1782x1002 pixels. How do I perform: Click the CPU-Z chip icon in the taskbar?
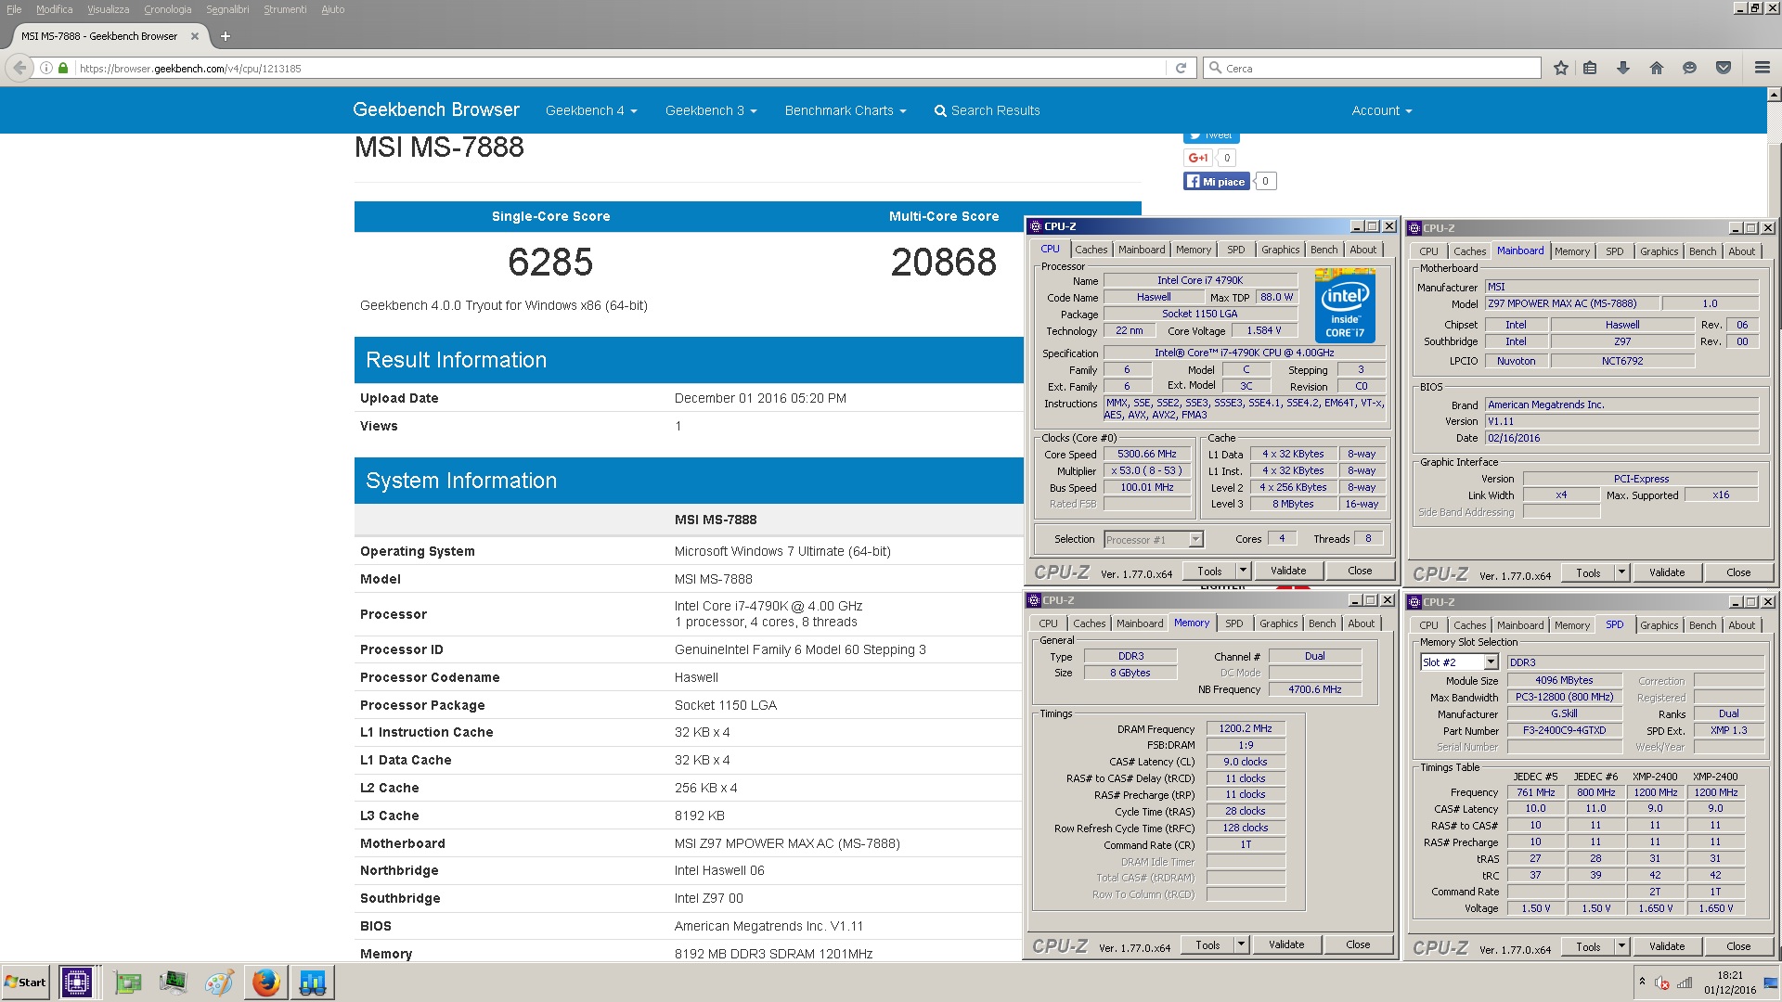[x=76, y=982]
